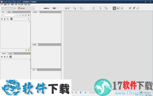
Task: Toggle eye visibility in lower deformer panel
Action: coord(2,57)
